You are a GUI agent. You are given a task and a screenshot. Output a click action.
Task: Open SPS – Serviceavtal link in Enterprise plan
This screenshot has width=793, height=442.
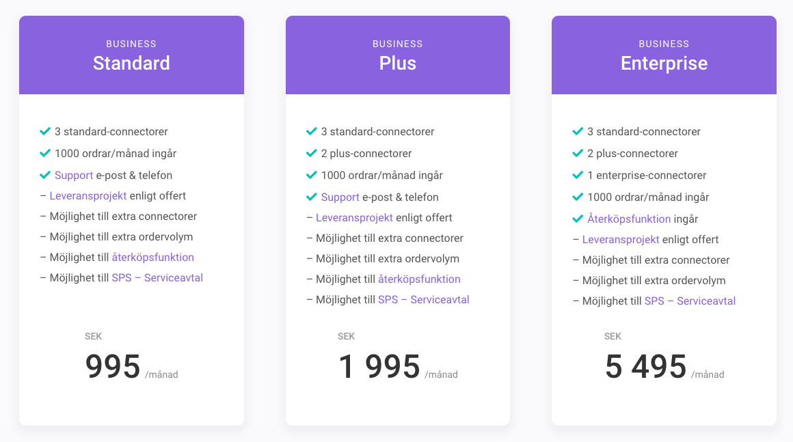[690, 301]
